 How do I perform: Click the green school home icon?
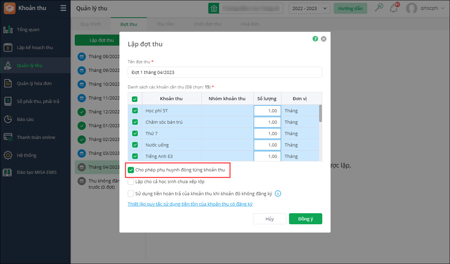[214, 8]
